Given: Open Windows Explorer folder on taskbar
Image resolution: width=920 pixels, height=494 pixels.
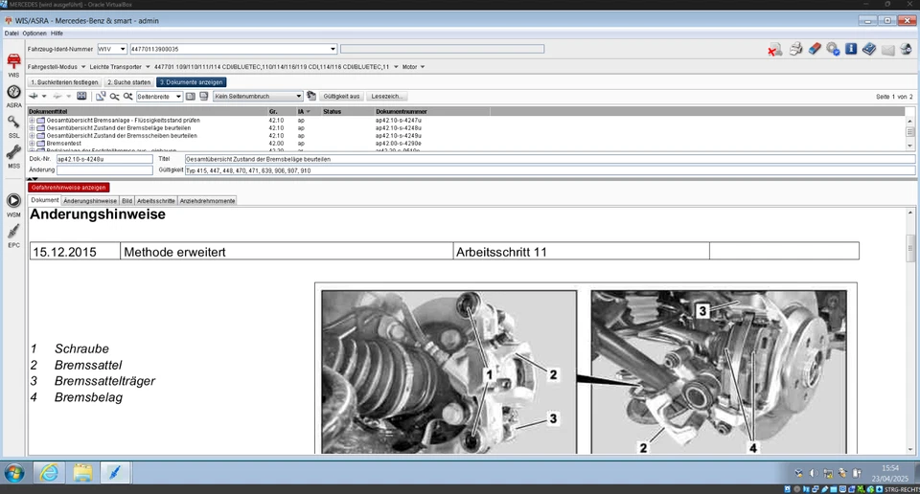Looking at the screenshot, I should 82,472.
